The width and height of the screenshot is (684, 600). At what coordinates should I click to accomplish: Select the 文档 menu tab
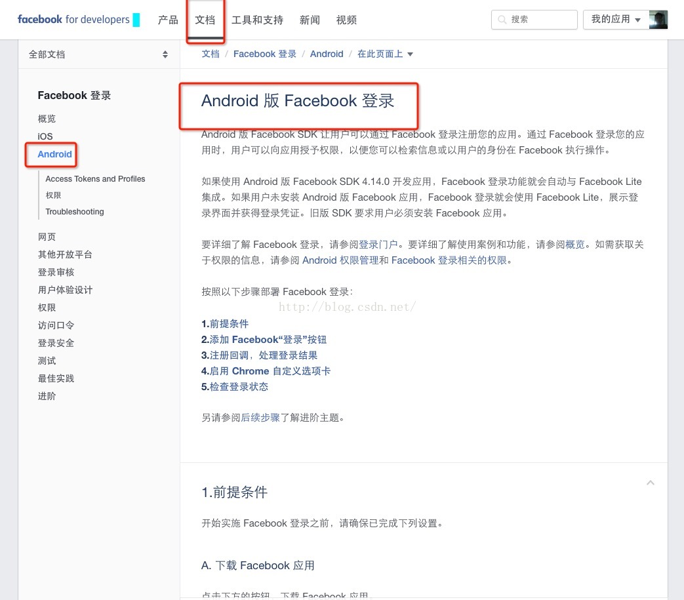[205, 20]
